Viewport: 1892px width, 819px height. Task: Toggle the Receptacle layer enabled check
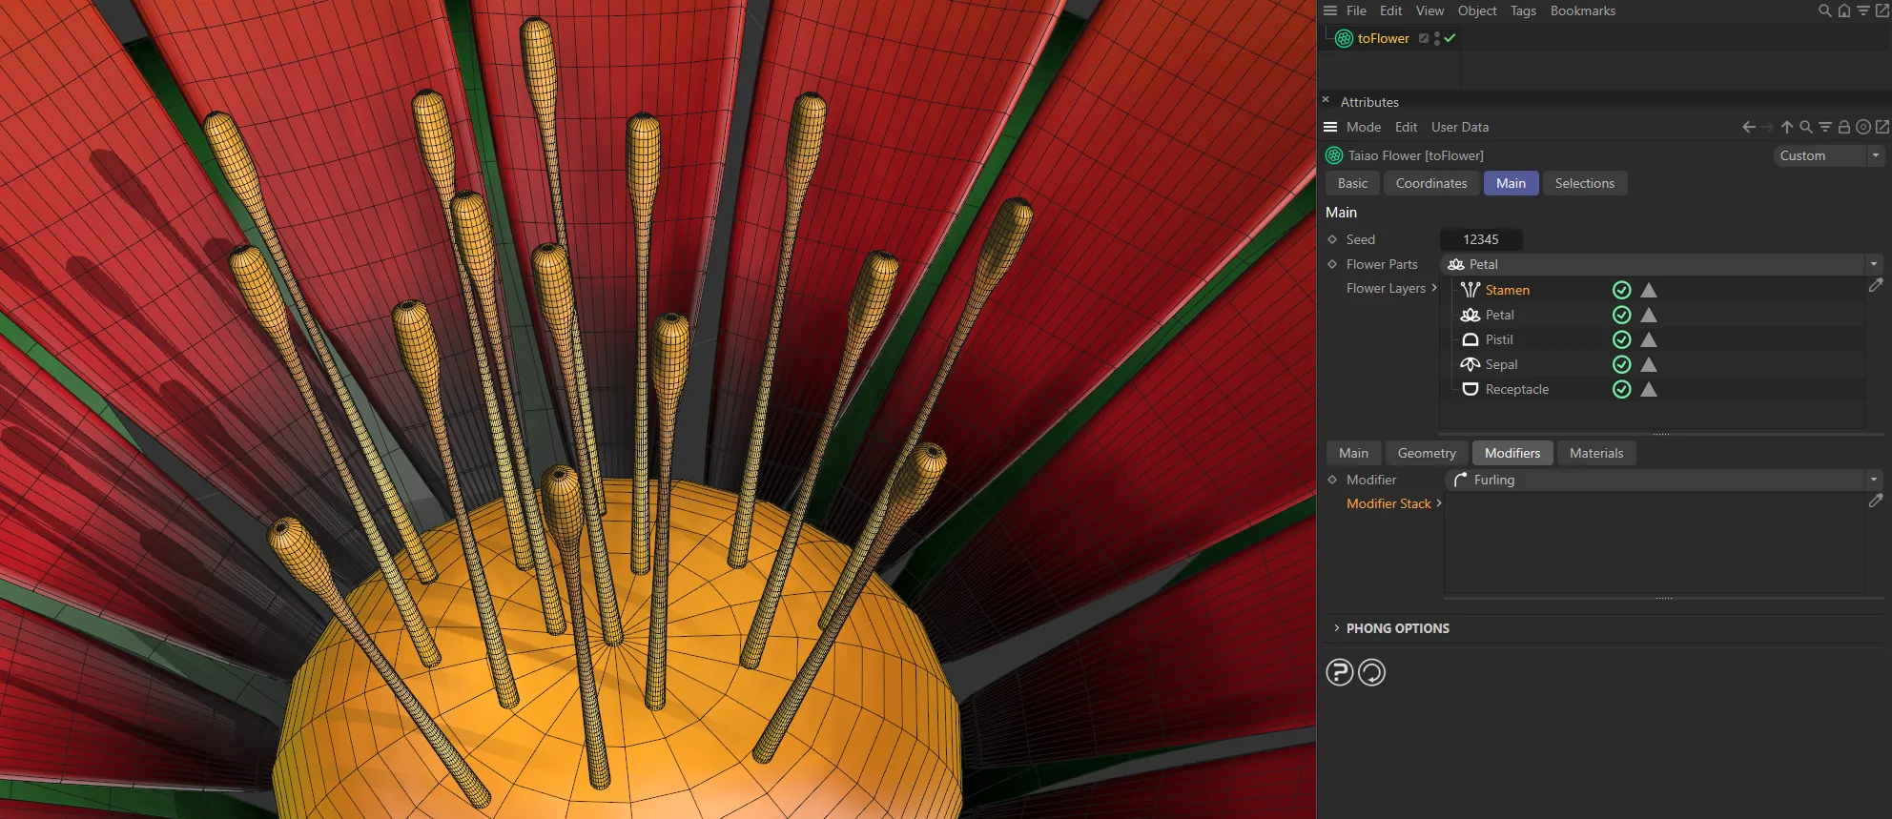tap(1621, 389)
